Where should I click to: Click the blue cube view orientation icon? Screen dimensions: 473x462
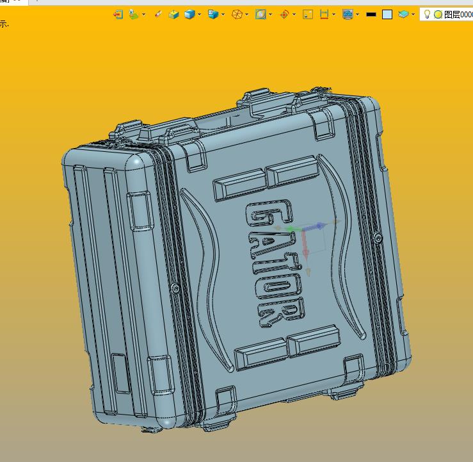coord(213,14)
